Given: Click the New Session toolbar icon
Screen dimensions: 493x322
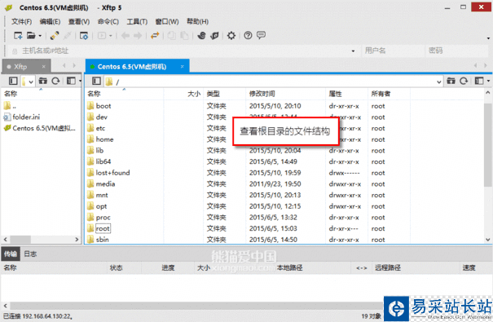Looking at the screenshot, I should (x=18, y=36).
